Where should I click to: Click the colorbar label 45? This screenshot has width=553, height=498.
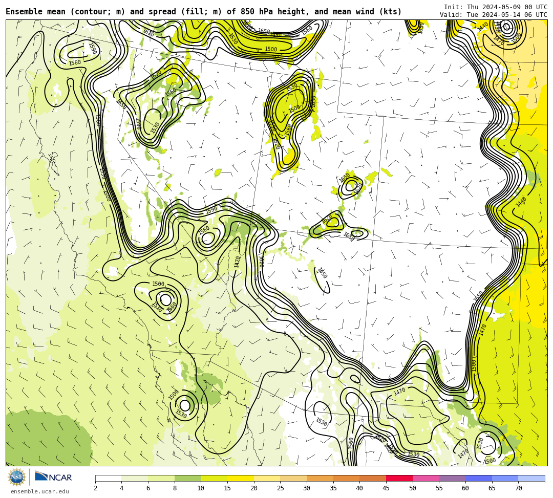(x=386, y=488)
